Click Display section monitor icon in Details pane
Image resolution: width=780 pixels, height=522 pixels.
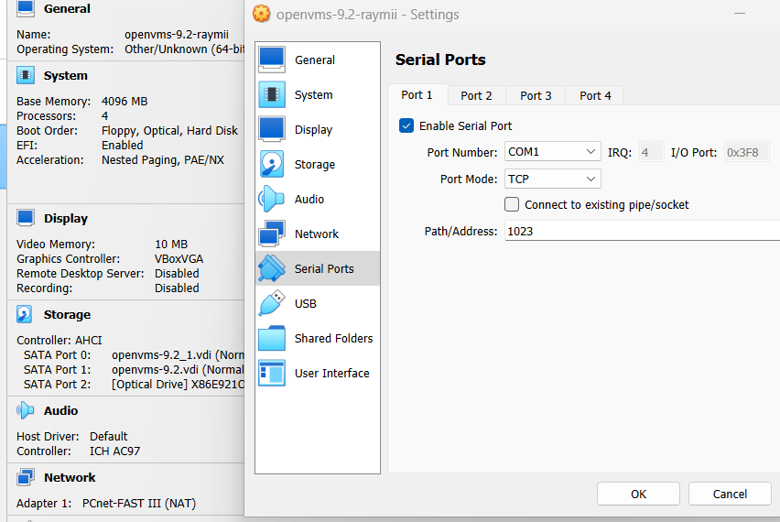point(26,218)
